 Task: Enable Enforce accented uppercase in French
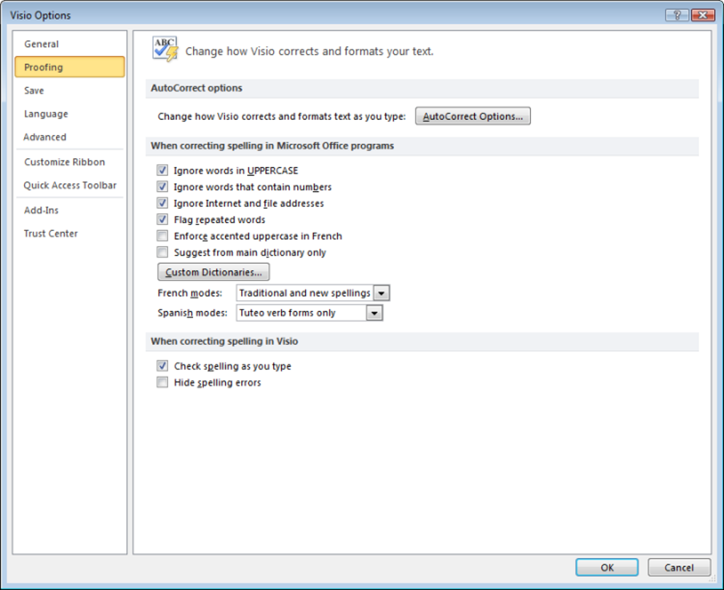coord(162,236)
